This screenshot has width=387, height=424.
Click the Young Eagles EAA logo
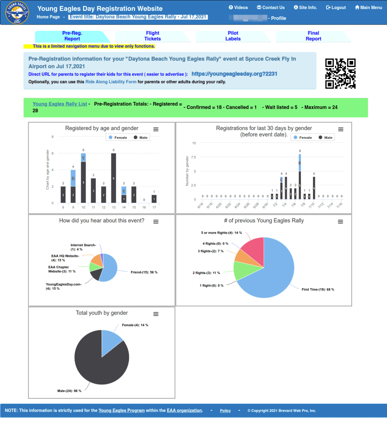click(18, 13)
